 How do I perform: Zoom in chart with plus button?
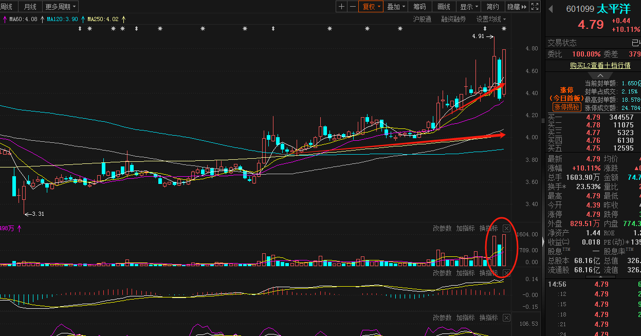[342, 7]
